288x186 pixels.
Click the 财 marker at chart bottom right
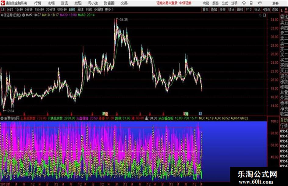point(200,114)
